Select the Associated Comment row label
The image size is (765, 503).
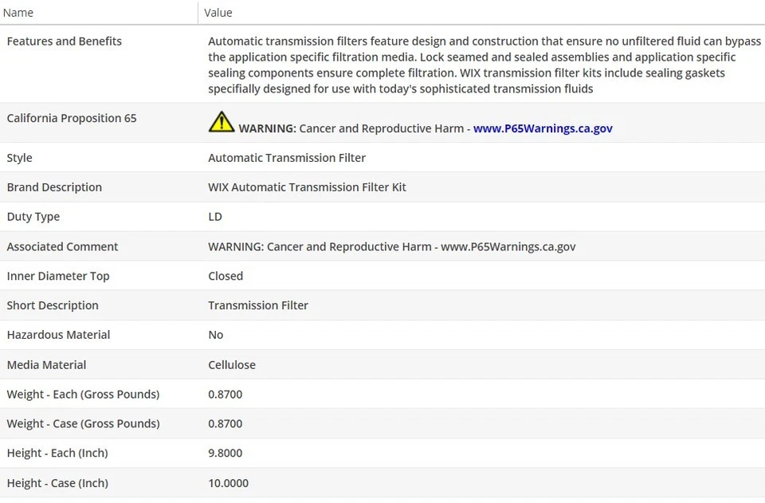click(62, 247)
